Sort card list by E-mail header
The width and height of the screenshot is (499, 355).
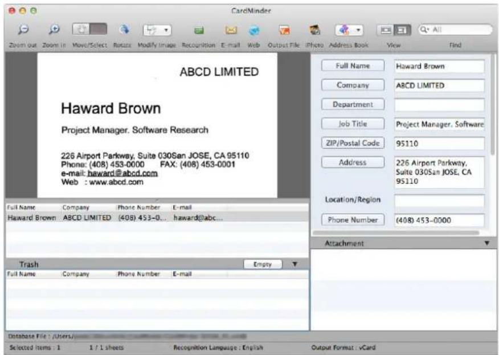(182, 207)
